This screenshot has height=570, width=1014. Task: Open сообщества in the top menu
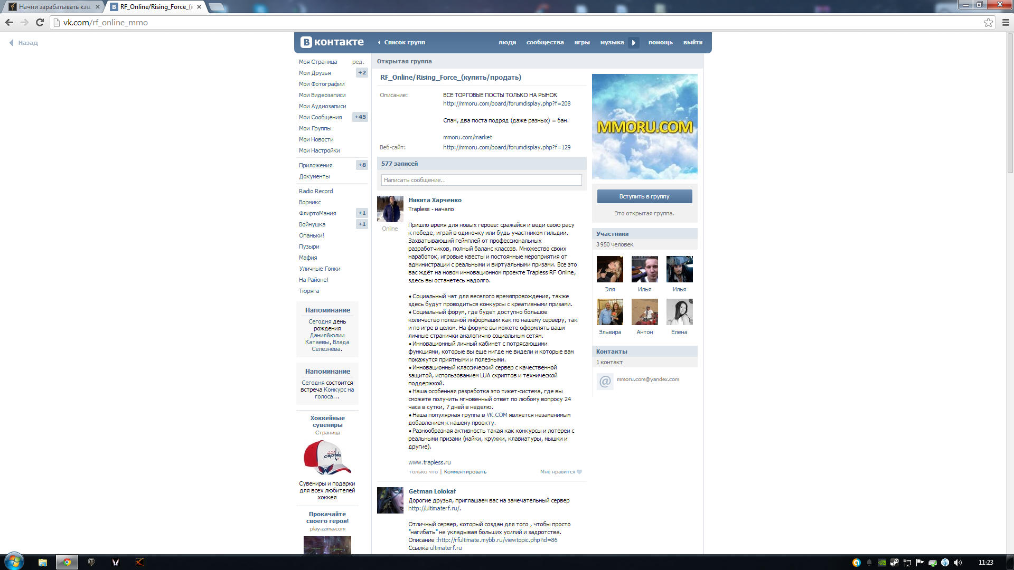[545, 42]
